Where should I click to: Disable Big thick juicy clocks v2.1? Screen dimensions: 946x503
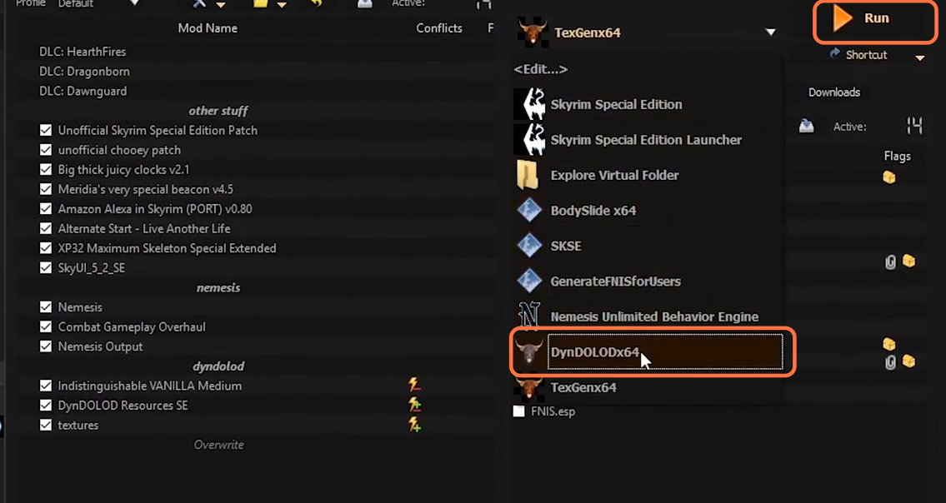coord(45,170)
